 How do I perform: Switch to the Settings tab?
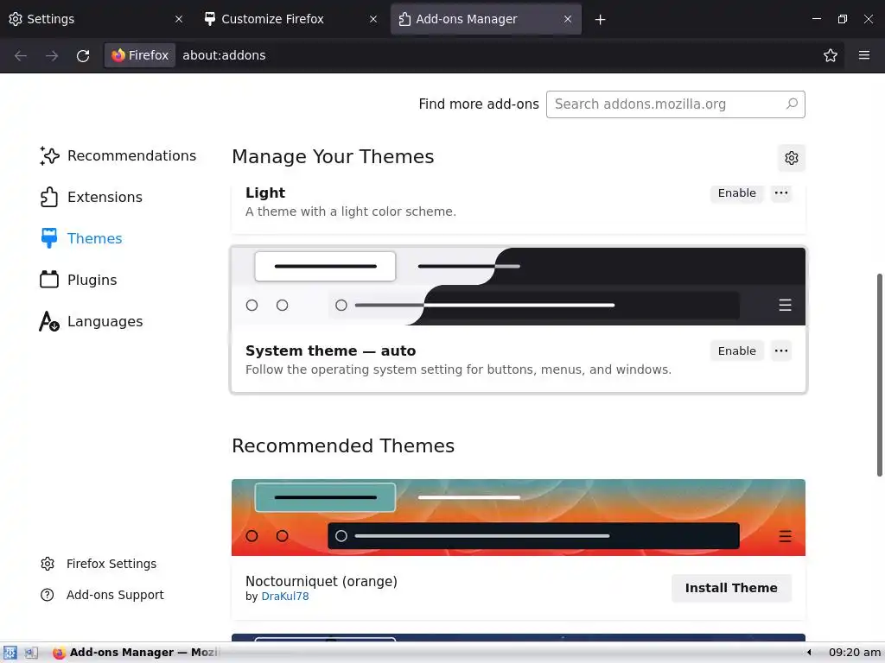[93, 19]
